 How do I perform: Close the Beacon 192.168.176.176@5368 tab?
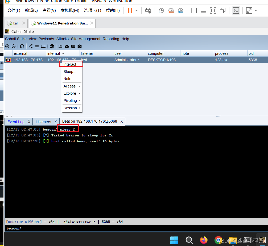point(122,121)
